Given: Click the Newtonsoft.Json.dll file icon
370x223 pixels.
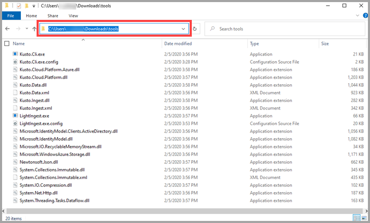Looking at the screenshot, I should pos(15,162).
